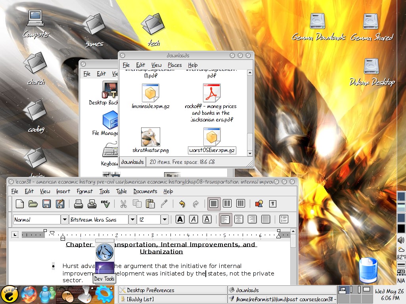Open Places menu in downloads window
Screen dimensions: 406x304
pos(175,65)
